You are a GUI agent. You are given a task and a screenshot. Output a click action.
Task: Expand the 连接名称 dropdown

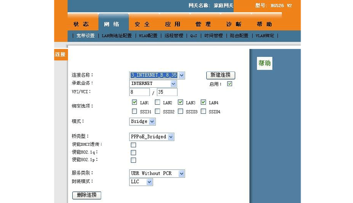[157, 75]
